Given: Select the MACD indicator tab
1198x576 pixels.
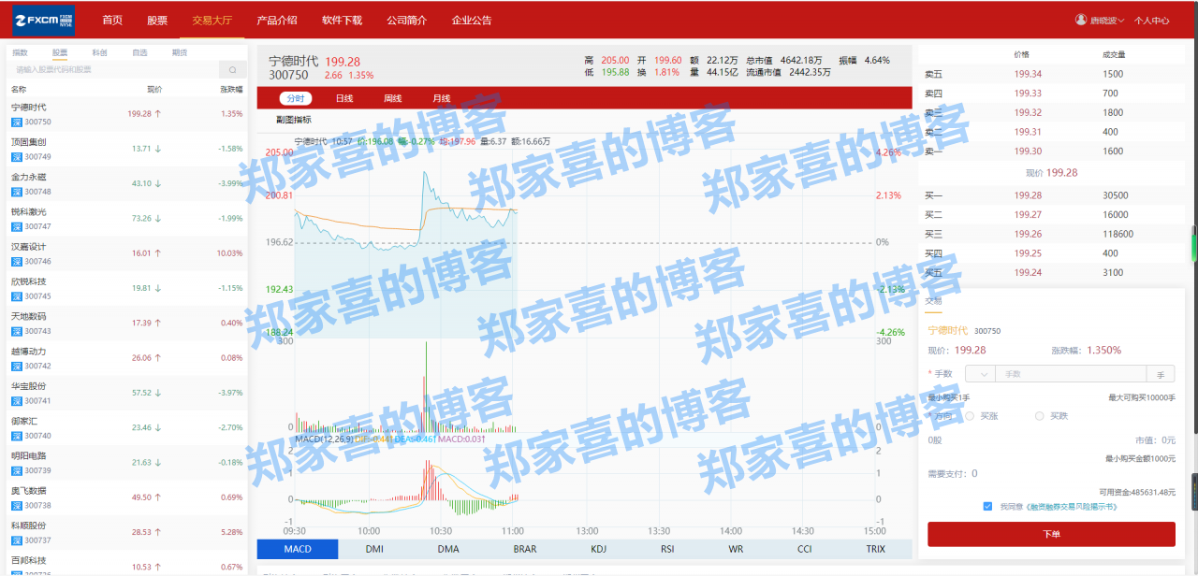Looking at the screenshot, I should [298, 549].
